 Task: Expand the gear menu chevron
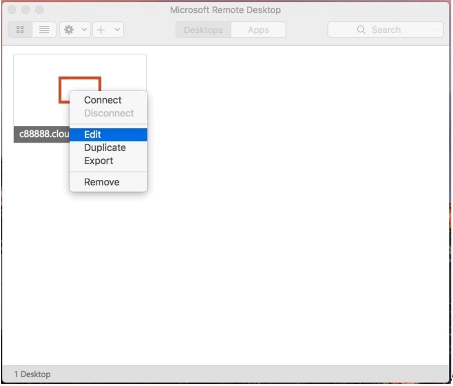click(x=84, y=29)
